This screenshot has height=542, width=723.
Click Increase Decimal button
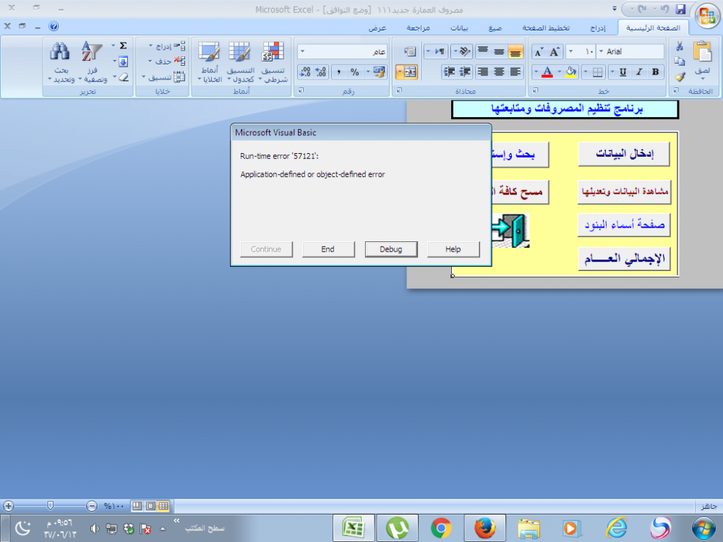point(321,72)
